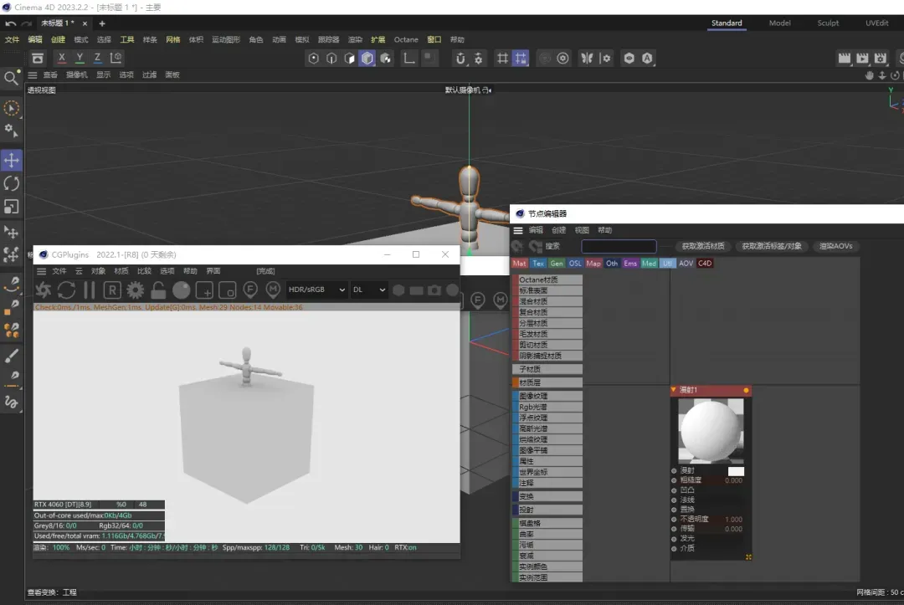904x605 pixels.
Task: Click the white 漫射 color swatch
Action: 736,471
